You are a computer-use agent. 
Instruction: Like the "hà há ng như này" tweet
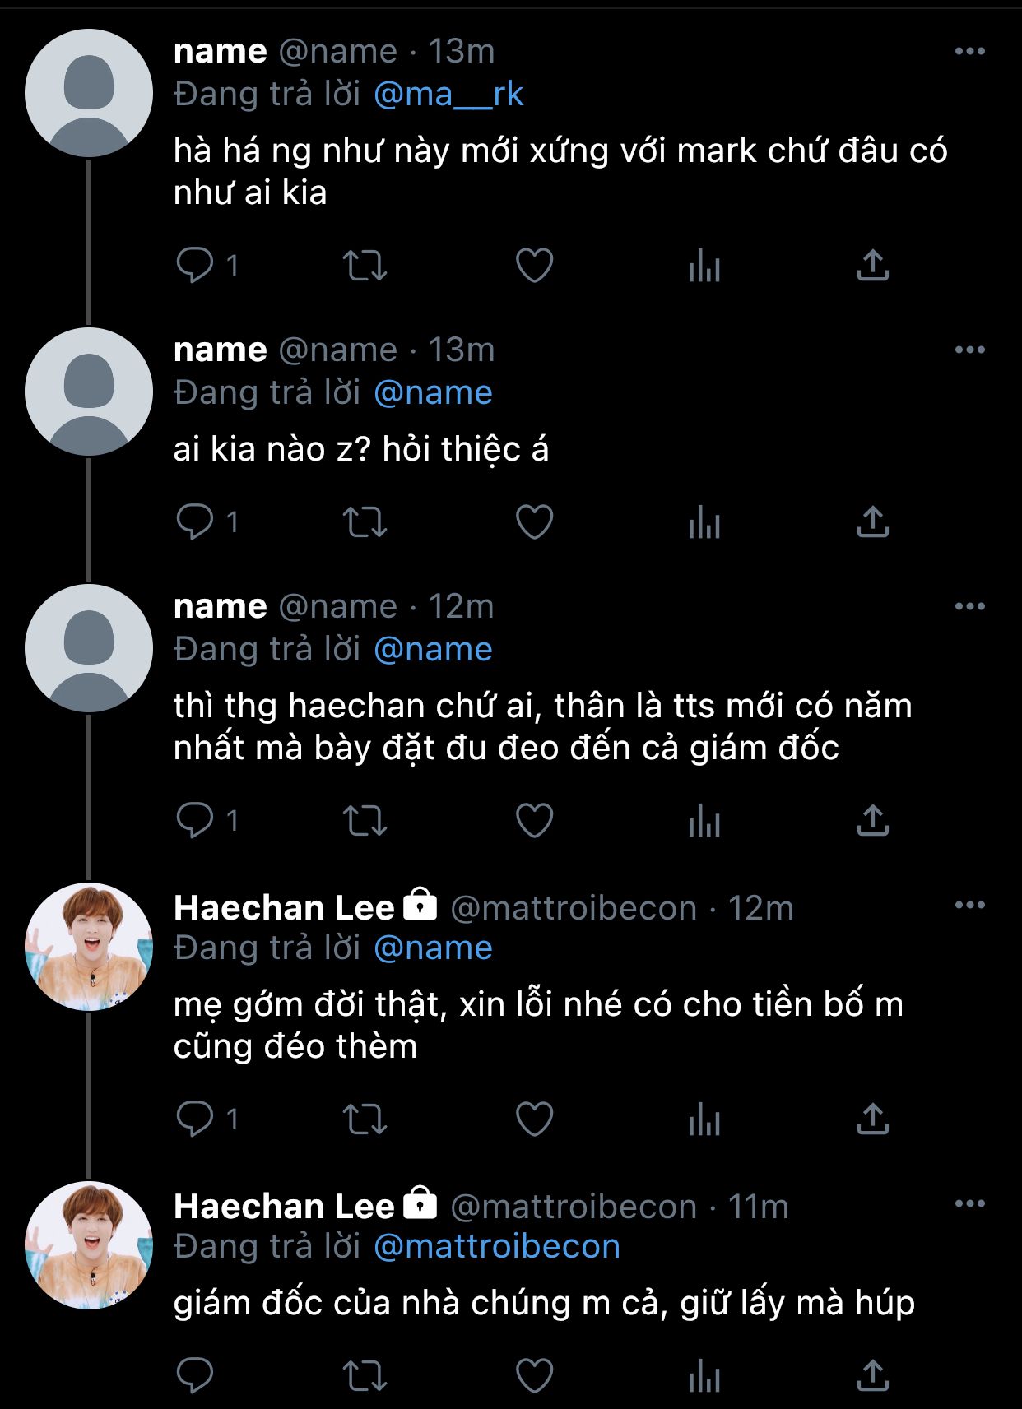point(534,266)
